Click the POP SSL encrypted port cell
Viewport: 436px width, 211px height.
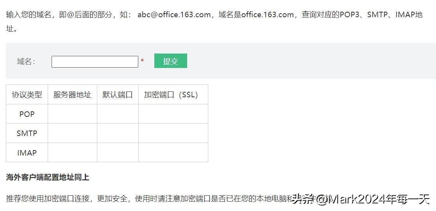tap(173, 114)
